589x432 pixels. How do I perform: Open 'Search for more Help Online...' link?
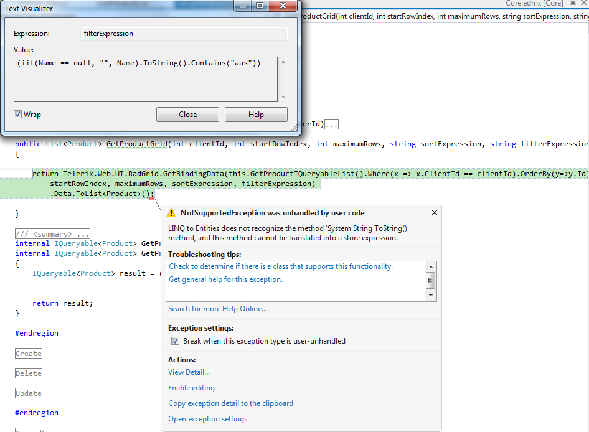click(x=217, y=309)
